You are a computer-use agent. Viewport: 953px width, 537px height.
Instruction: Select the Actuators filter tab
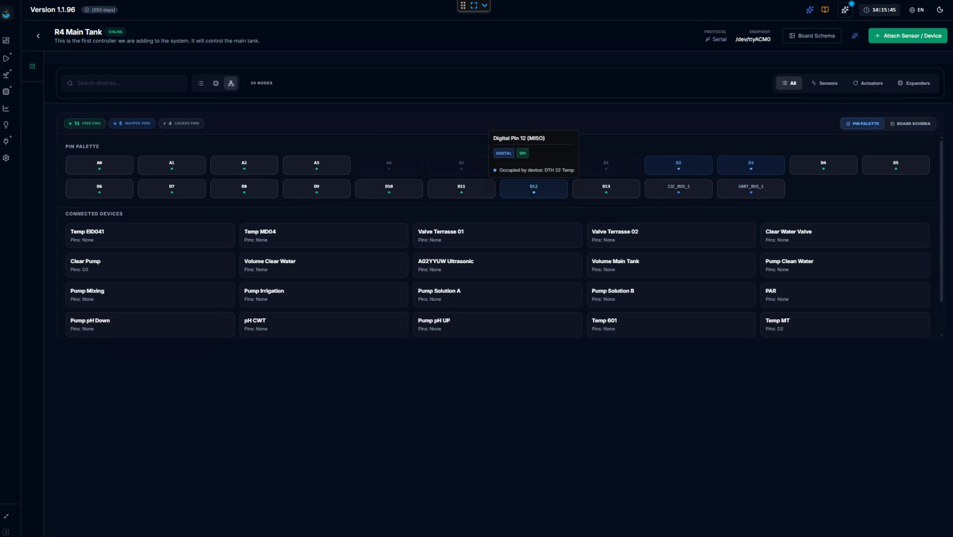(x=868, y=83)
